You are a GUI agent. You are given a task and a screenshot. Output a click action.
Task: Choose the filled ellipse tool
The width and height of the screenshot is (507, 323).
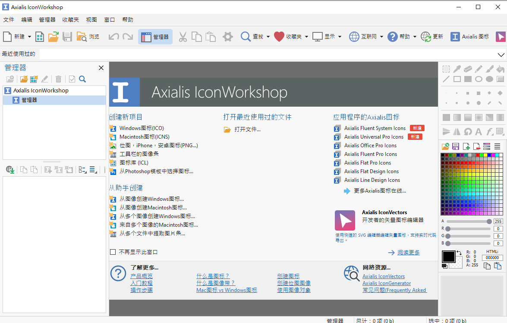coord(490,79)
